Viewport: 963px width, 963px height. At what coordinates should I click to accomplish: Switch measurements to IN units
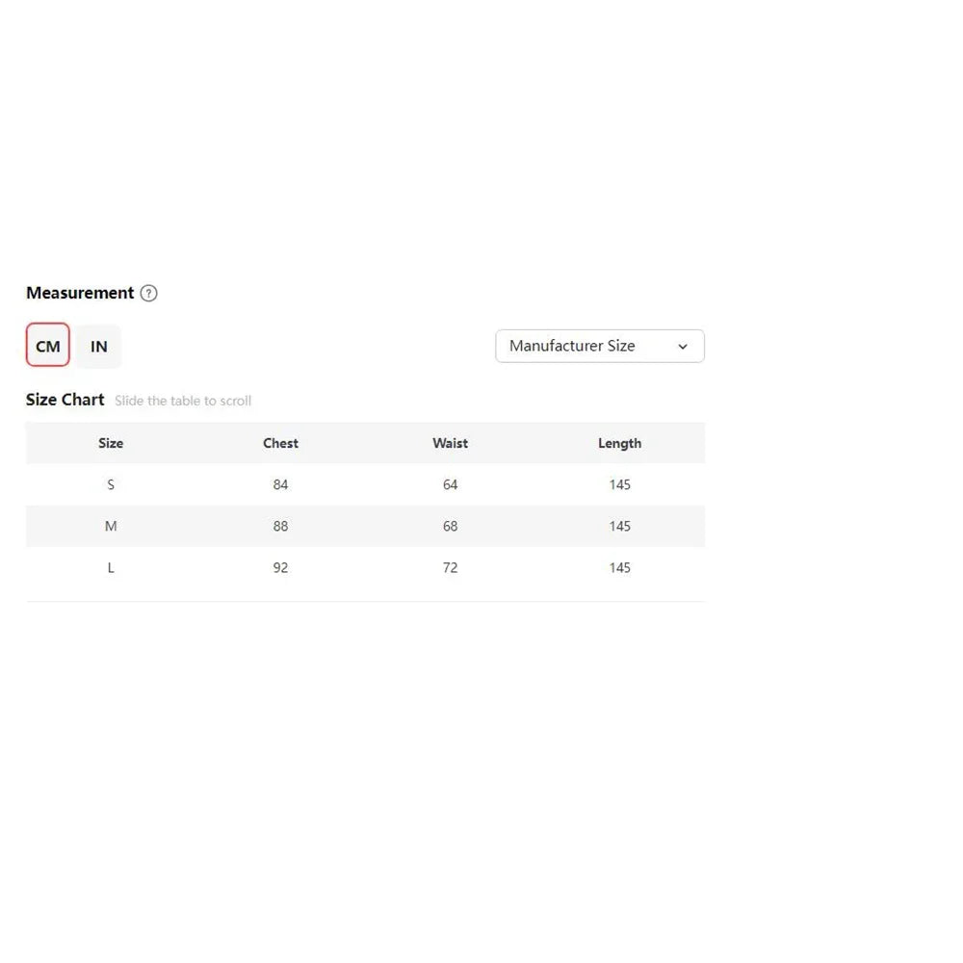[99, 347]
